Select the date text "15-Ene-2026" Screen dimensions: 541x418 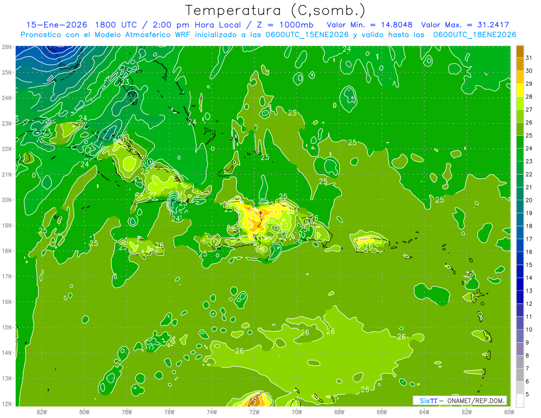tap(57, 25)
